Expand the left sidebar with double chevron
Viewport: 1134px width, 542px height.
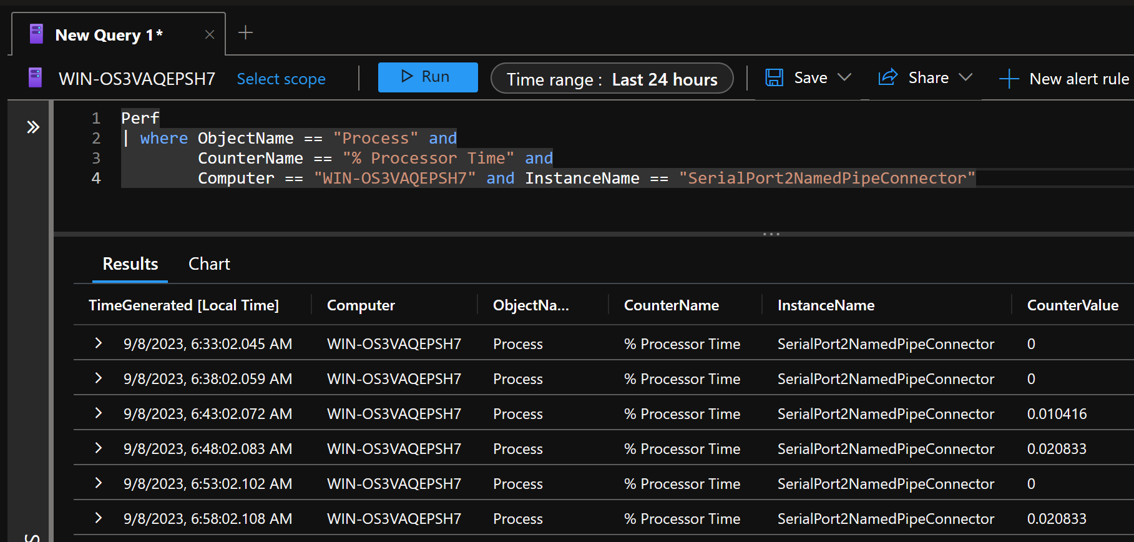(33, 127)
